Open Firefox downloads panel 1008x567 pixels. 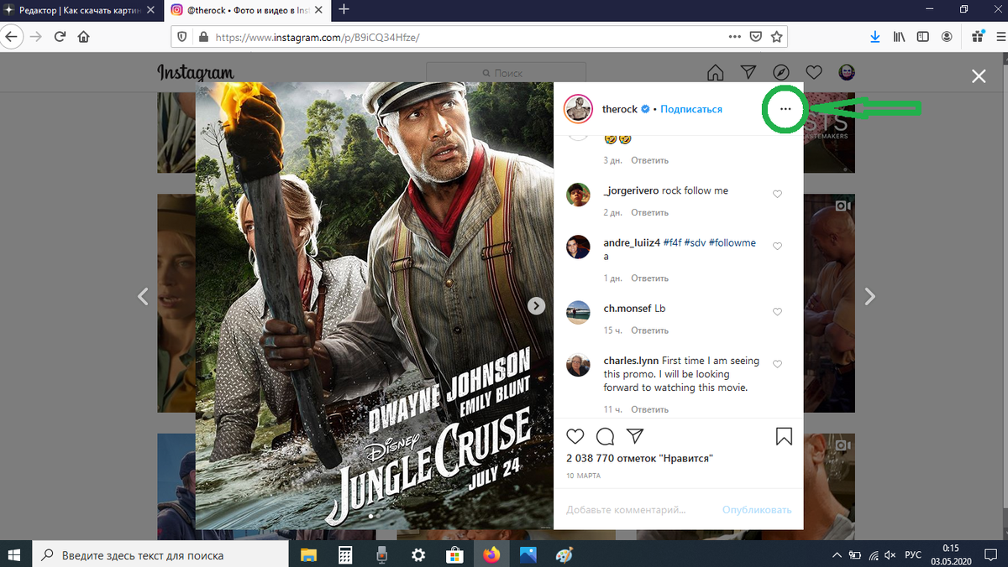pyautogui.click(x=875, y=37)
